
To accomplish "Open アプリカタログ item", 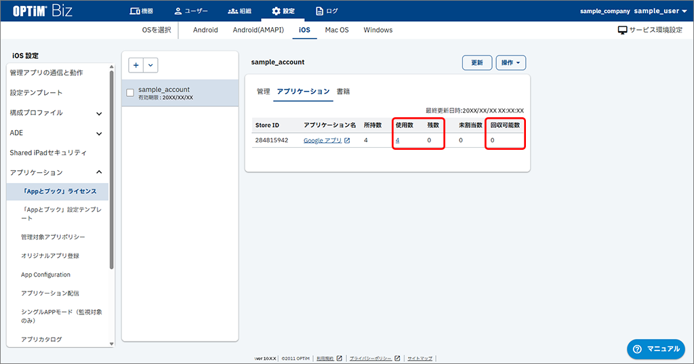I will (41, 339).
